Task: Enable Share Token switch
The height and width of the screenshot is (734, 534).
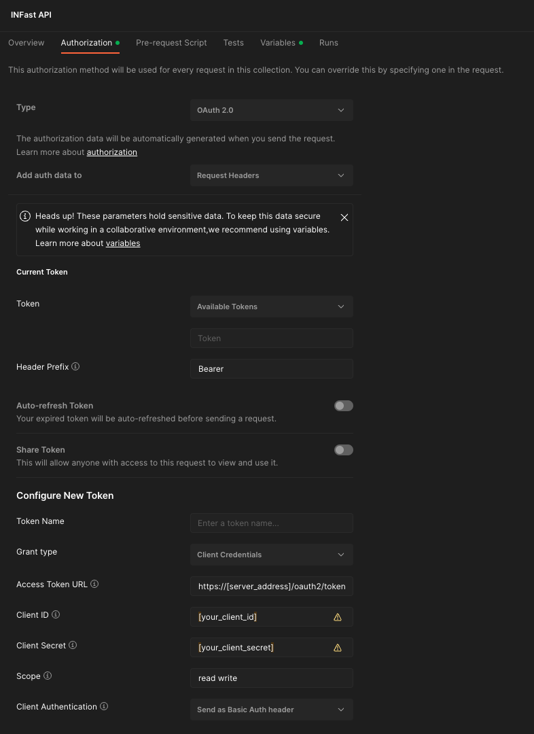Action: [344, 450]
